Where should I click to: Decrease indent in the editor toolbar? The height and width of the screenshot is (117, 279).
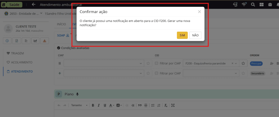point(127,105)
